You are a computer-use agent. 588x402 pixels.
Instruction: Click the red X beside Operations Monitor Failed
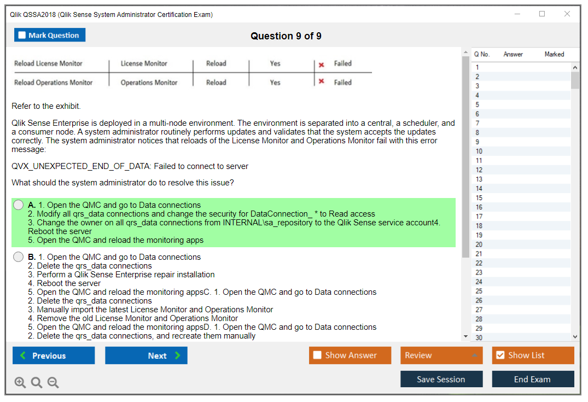click(322, 83)
